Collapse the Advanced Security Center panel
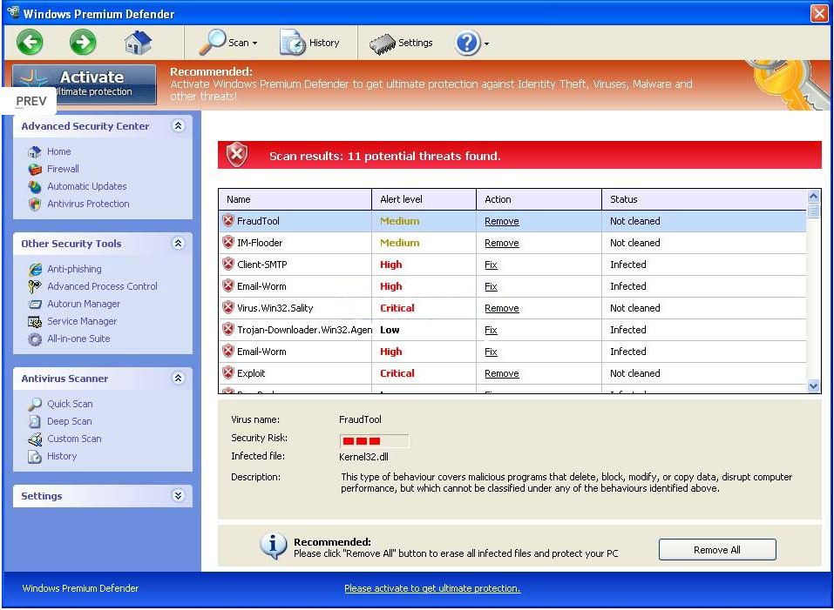Screen dimensions: 834x610 [x=178, y=126]
